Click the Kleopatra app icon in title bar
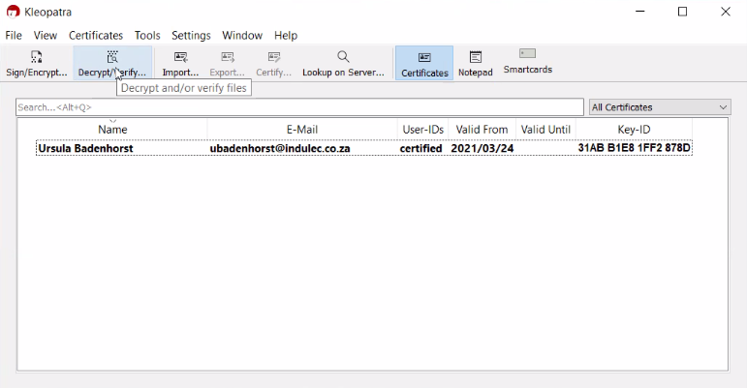Viewport: 747px width, 388px height. coord(13,12)
